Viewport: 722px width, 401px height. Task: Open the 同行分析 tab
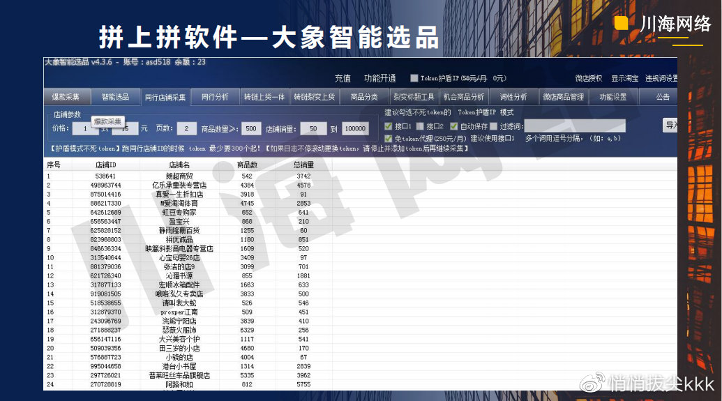point(215,97)
